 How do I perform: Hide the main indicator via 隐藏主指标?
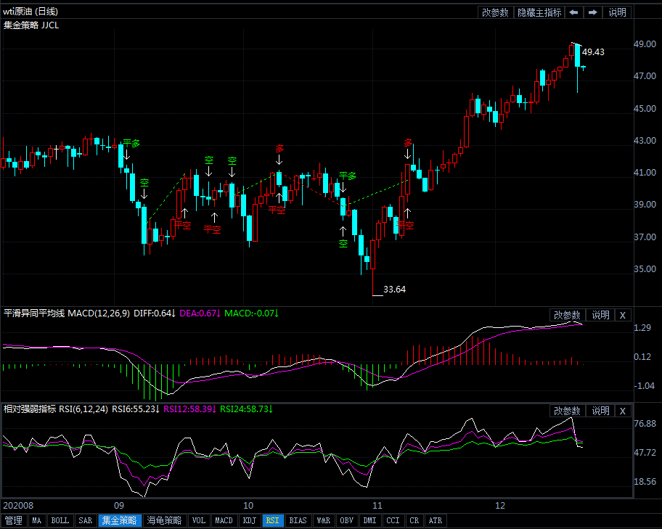[x=539, y=12]
